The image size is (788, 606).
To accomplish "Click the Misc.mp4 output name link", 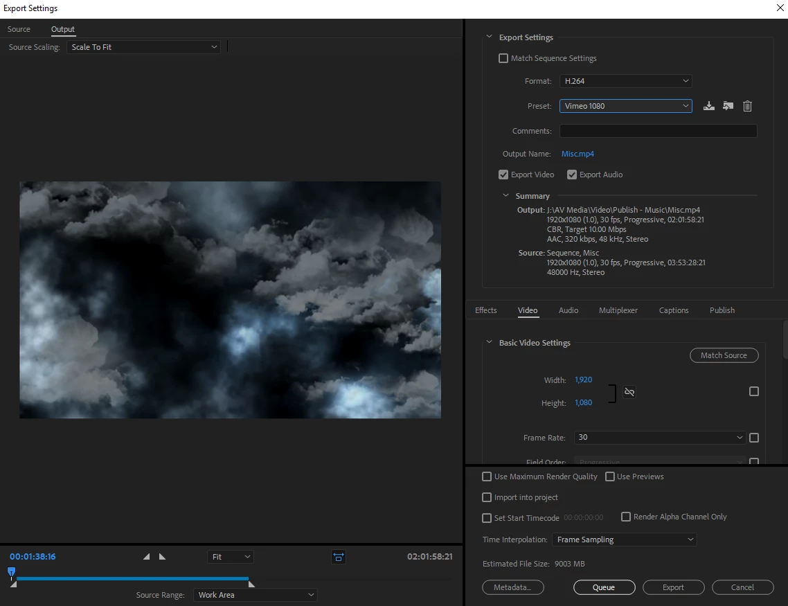I will [577, 154].
